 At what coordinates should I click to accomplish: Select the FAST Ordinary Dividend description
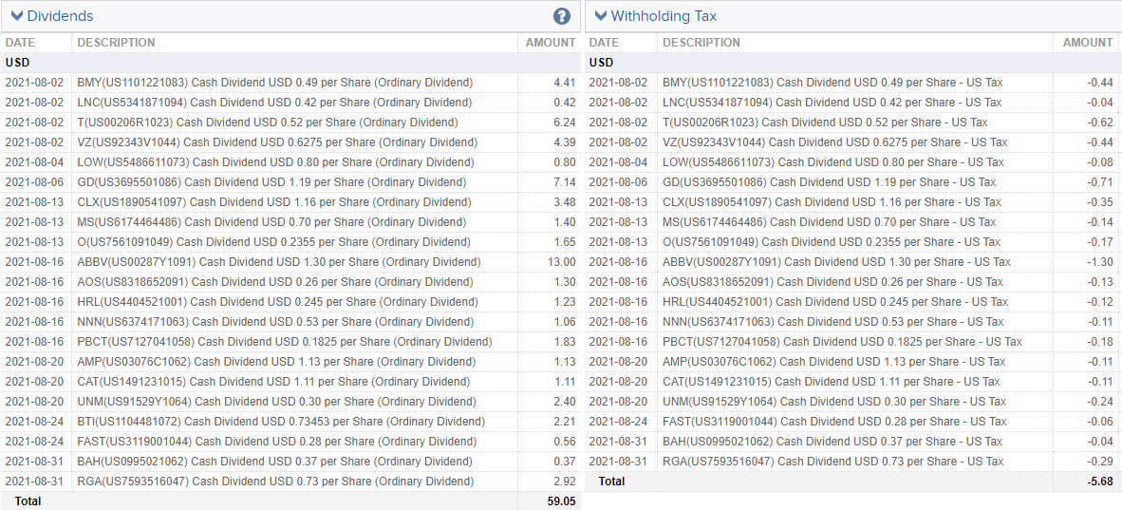pyautogui.click(x=277, y=443)
